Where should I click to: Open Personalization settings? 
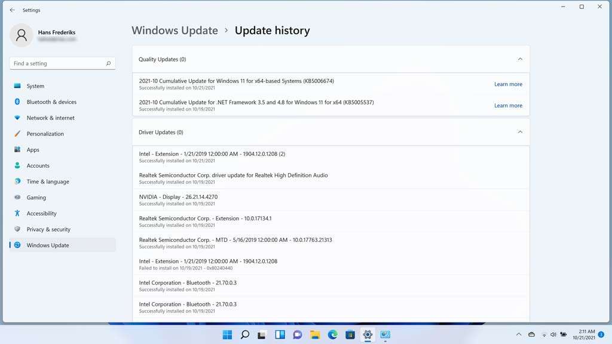click(62, 134)
